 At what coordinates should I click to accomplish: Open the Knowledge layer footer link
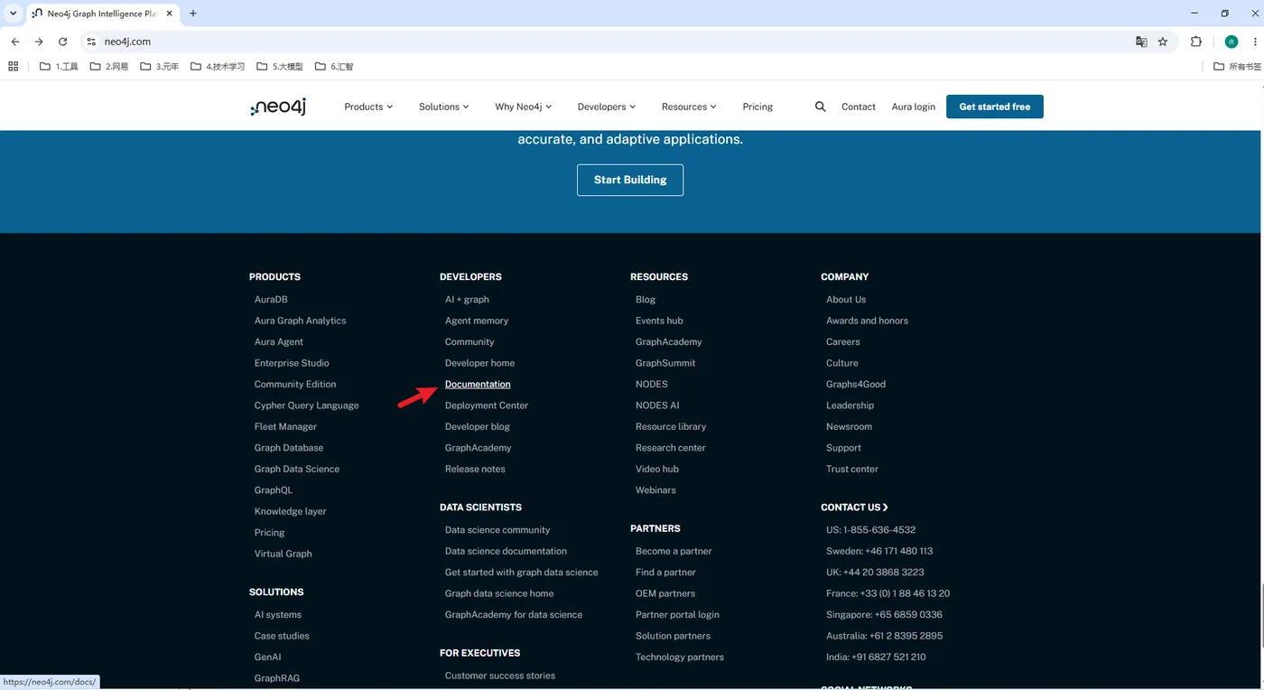(291, 511)
